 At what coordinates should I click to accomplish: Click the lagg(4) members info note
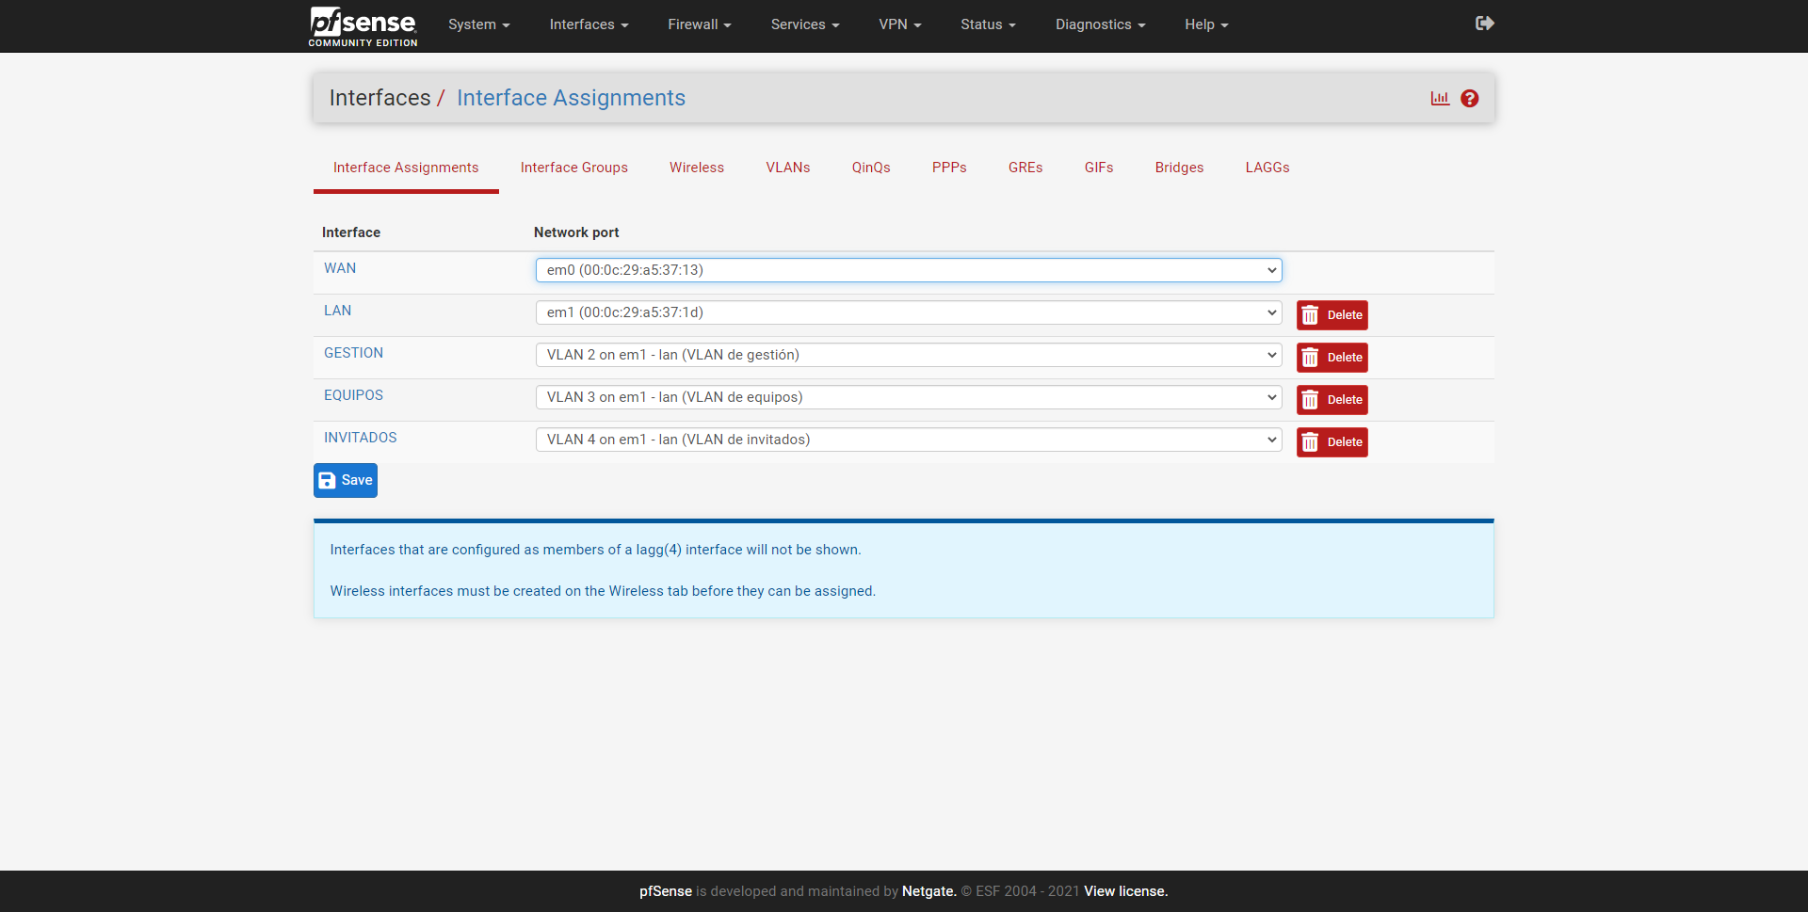[595, 550]
